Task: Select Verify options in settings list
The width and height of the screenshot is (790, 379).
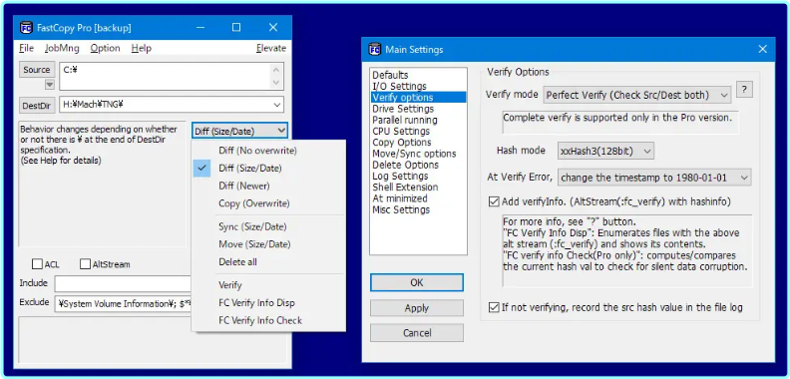Action: pos(418,98)
